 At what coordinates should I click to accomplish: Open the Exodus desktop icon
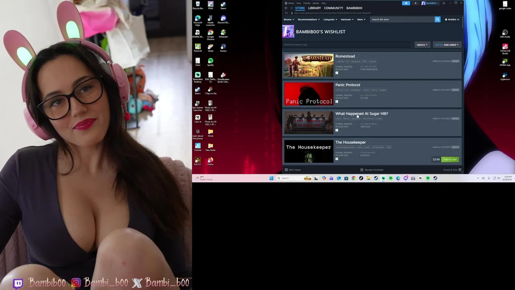223,48
